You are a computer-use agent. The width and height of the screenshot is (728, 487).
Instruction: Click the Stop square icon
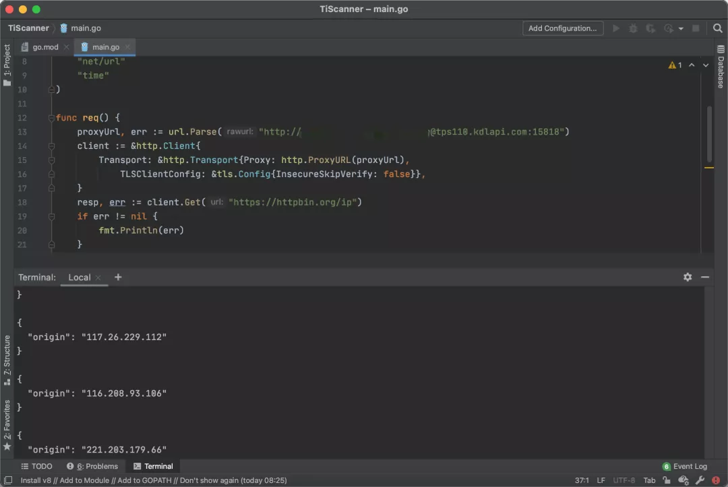pyautogui.click(x=696, y=28)
